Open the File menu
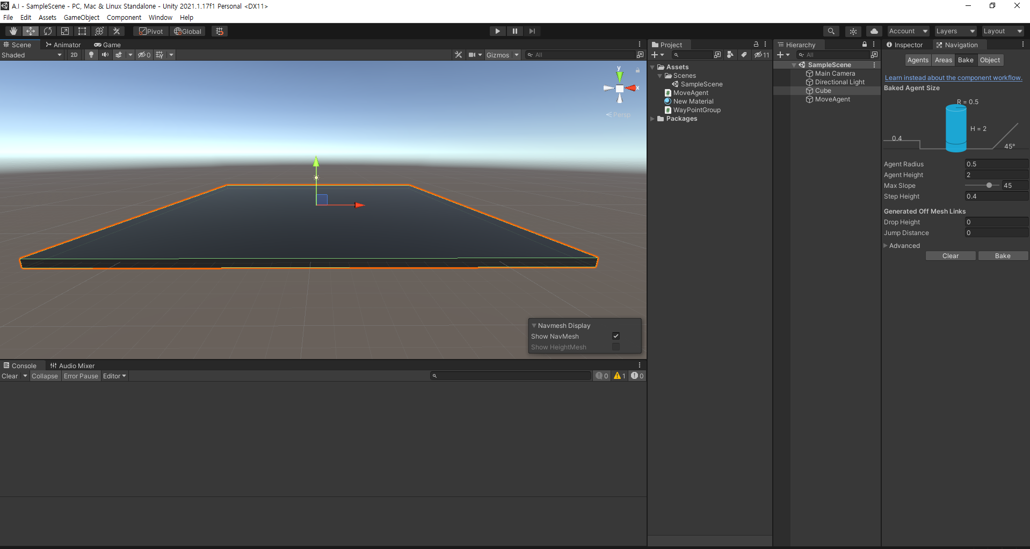 pos(8,17)
